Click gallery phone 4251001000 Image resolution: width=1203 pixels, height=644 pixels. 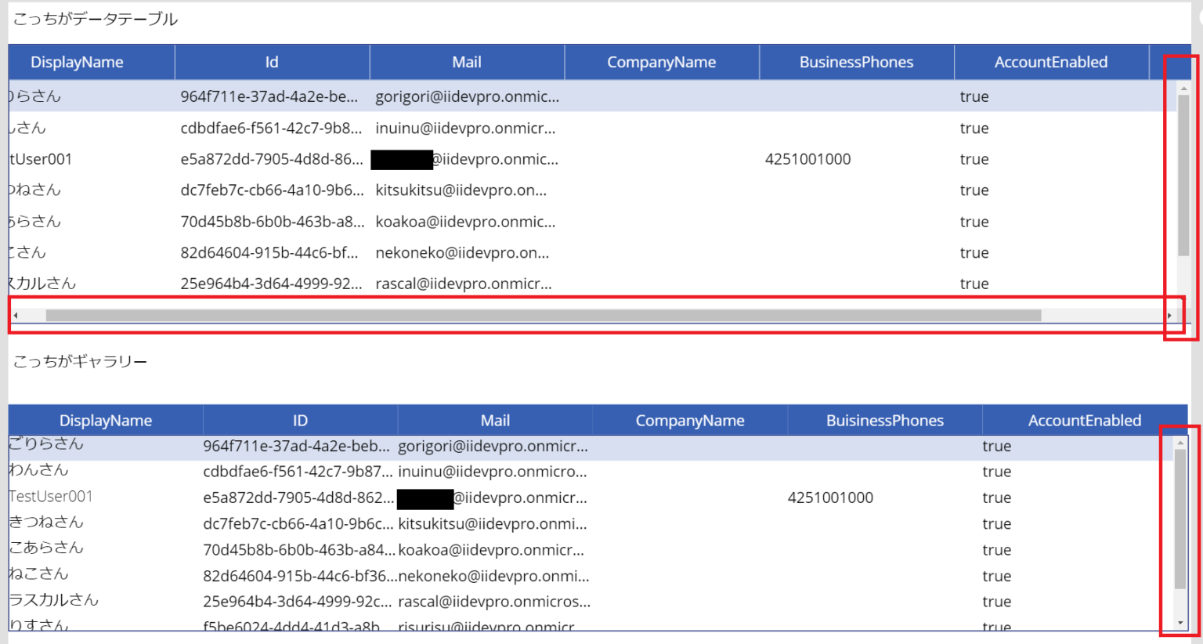click(x=830, y=497)
